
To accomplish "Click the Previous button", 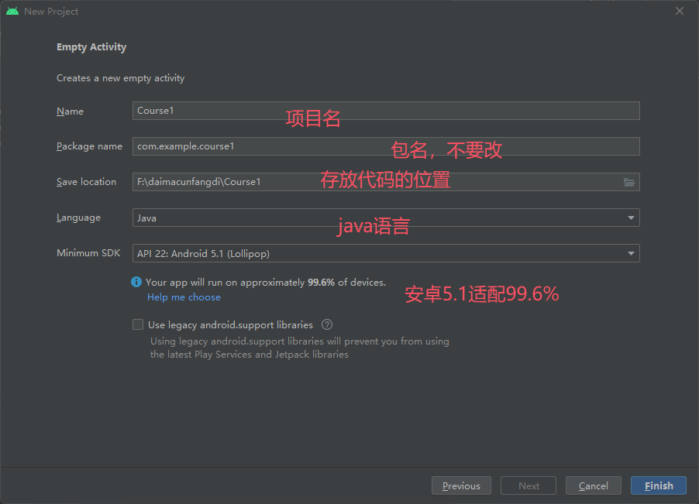I will tap(461, 485).
